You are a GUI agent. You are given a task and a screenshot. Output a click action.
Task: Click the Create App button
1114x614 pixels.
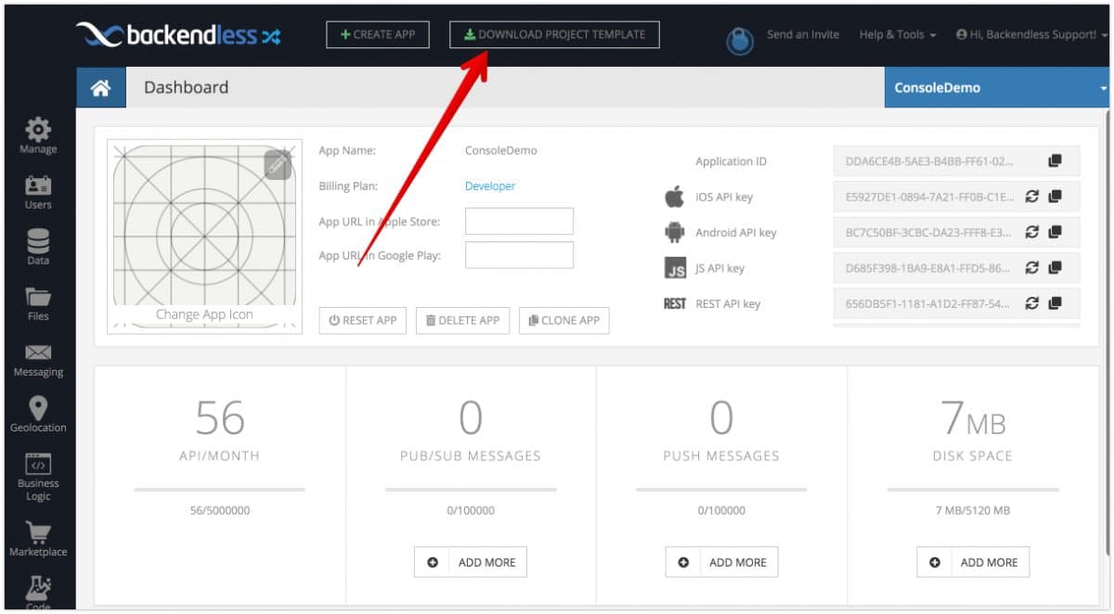tap(378, 34)
